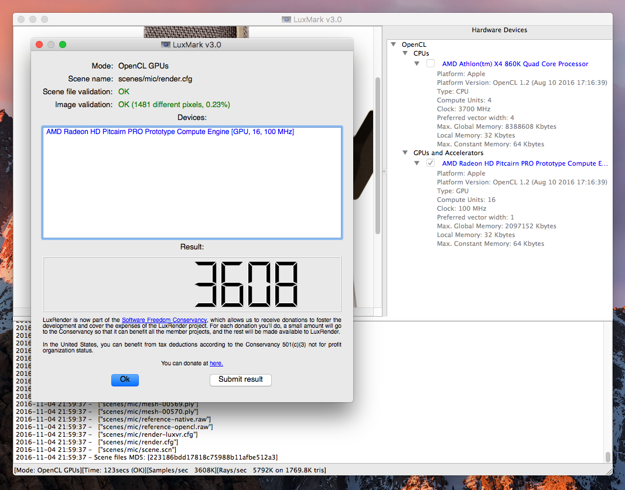Collapse the CPUs tree group

coord(405,53)
